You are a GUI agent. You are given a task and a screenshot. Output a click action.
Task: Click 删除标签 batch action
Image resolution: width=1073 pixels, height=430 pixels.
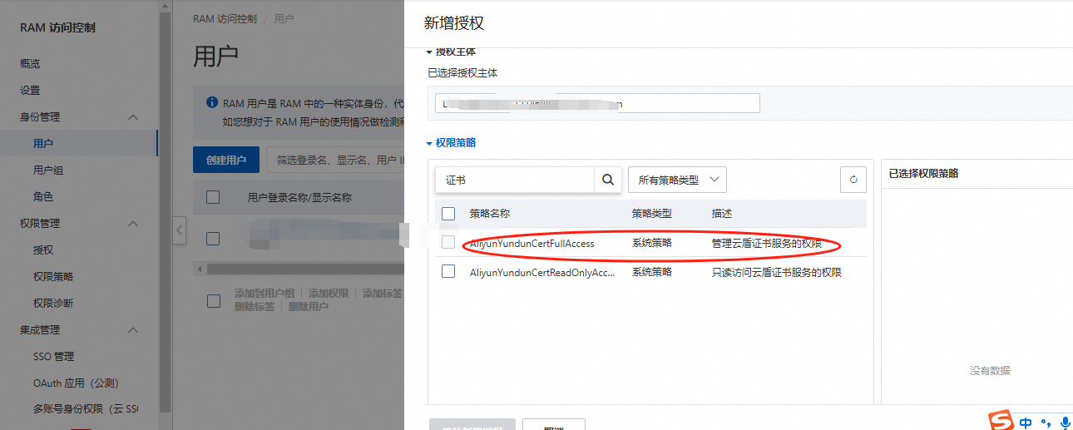point(255,306)
